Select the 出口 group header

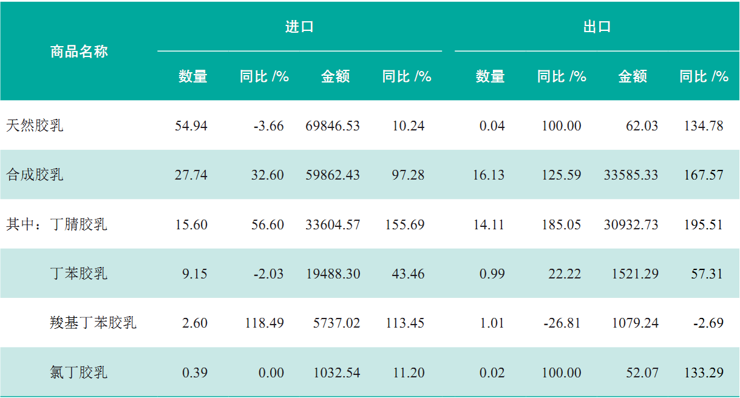(597, 27)
